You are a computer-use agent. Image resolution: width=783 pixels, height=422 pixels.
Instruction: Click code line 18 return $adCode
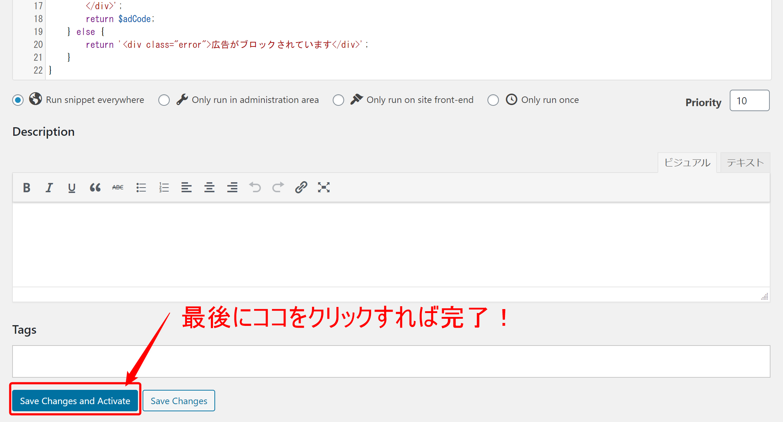tap(120, 19)
